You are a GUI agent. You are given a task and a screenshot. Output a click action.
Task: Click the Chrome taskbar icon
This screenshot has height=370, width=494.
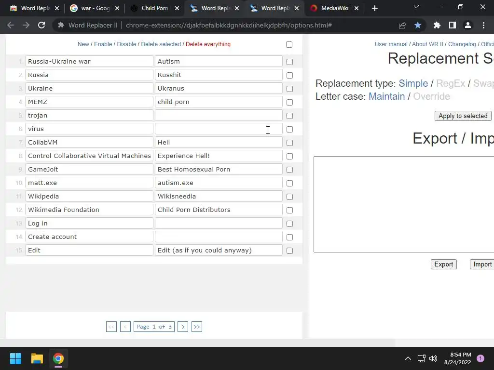[x=58, y=358]
